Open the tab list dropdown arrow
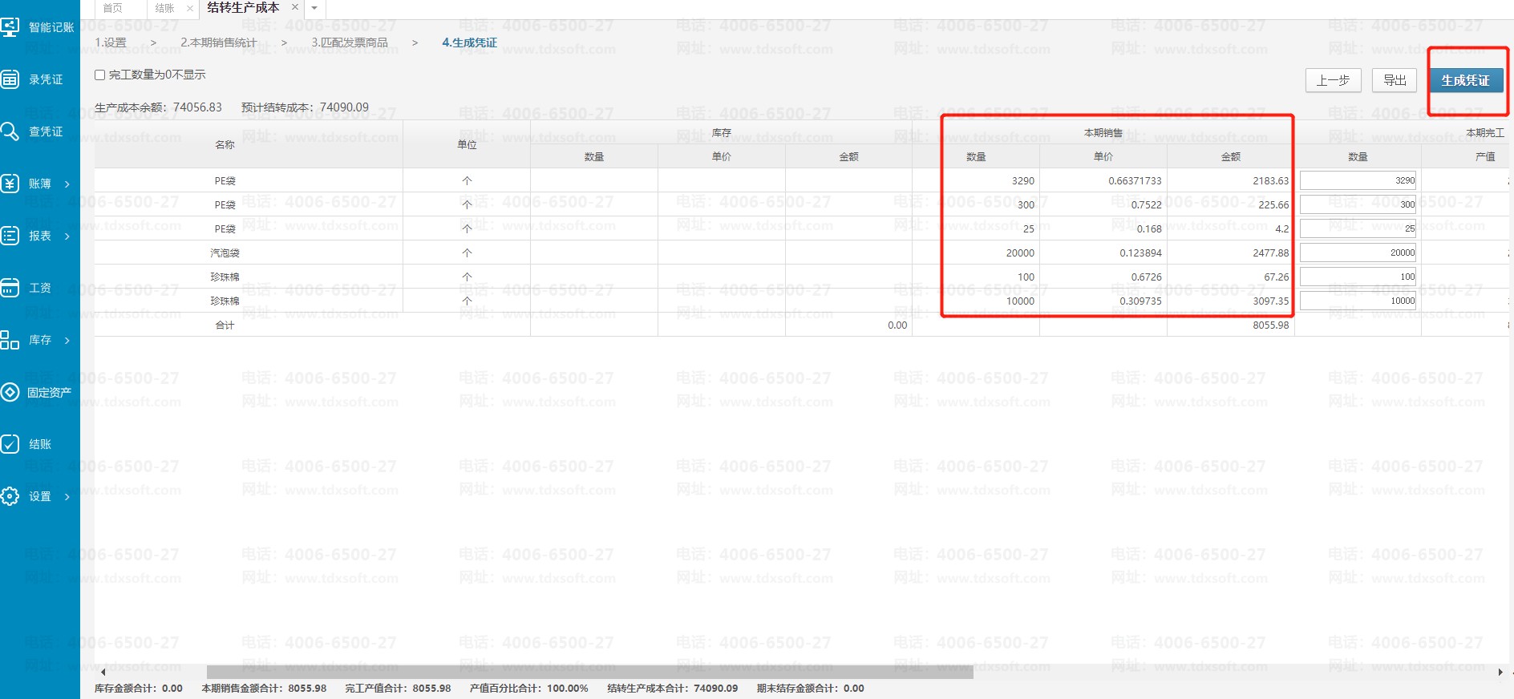This screenshot has height=699, width=1514. pyautogui.click(x=314, y=8)
